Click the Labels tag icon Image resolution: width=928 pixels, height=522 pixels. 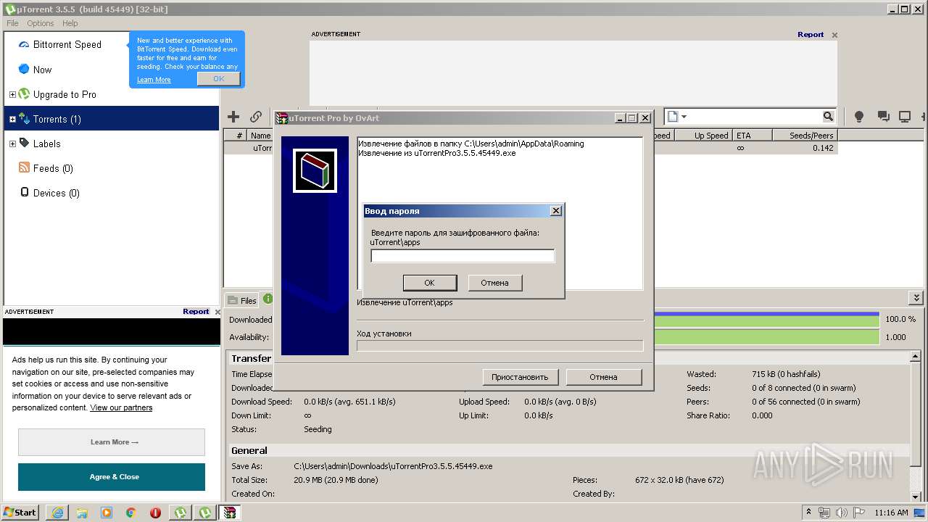pos(24,143)
